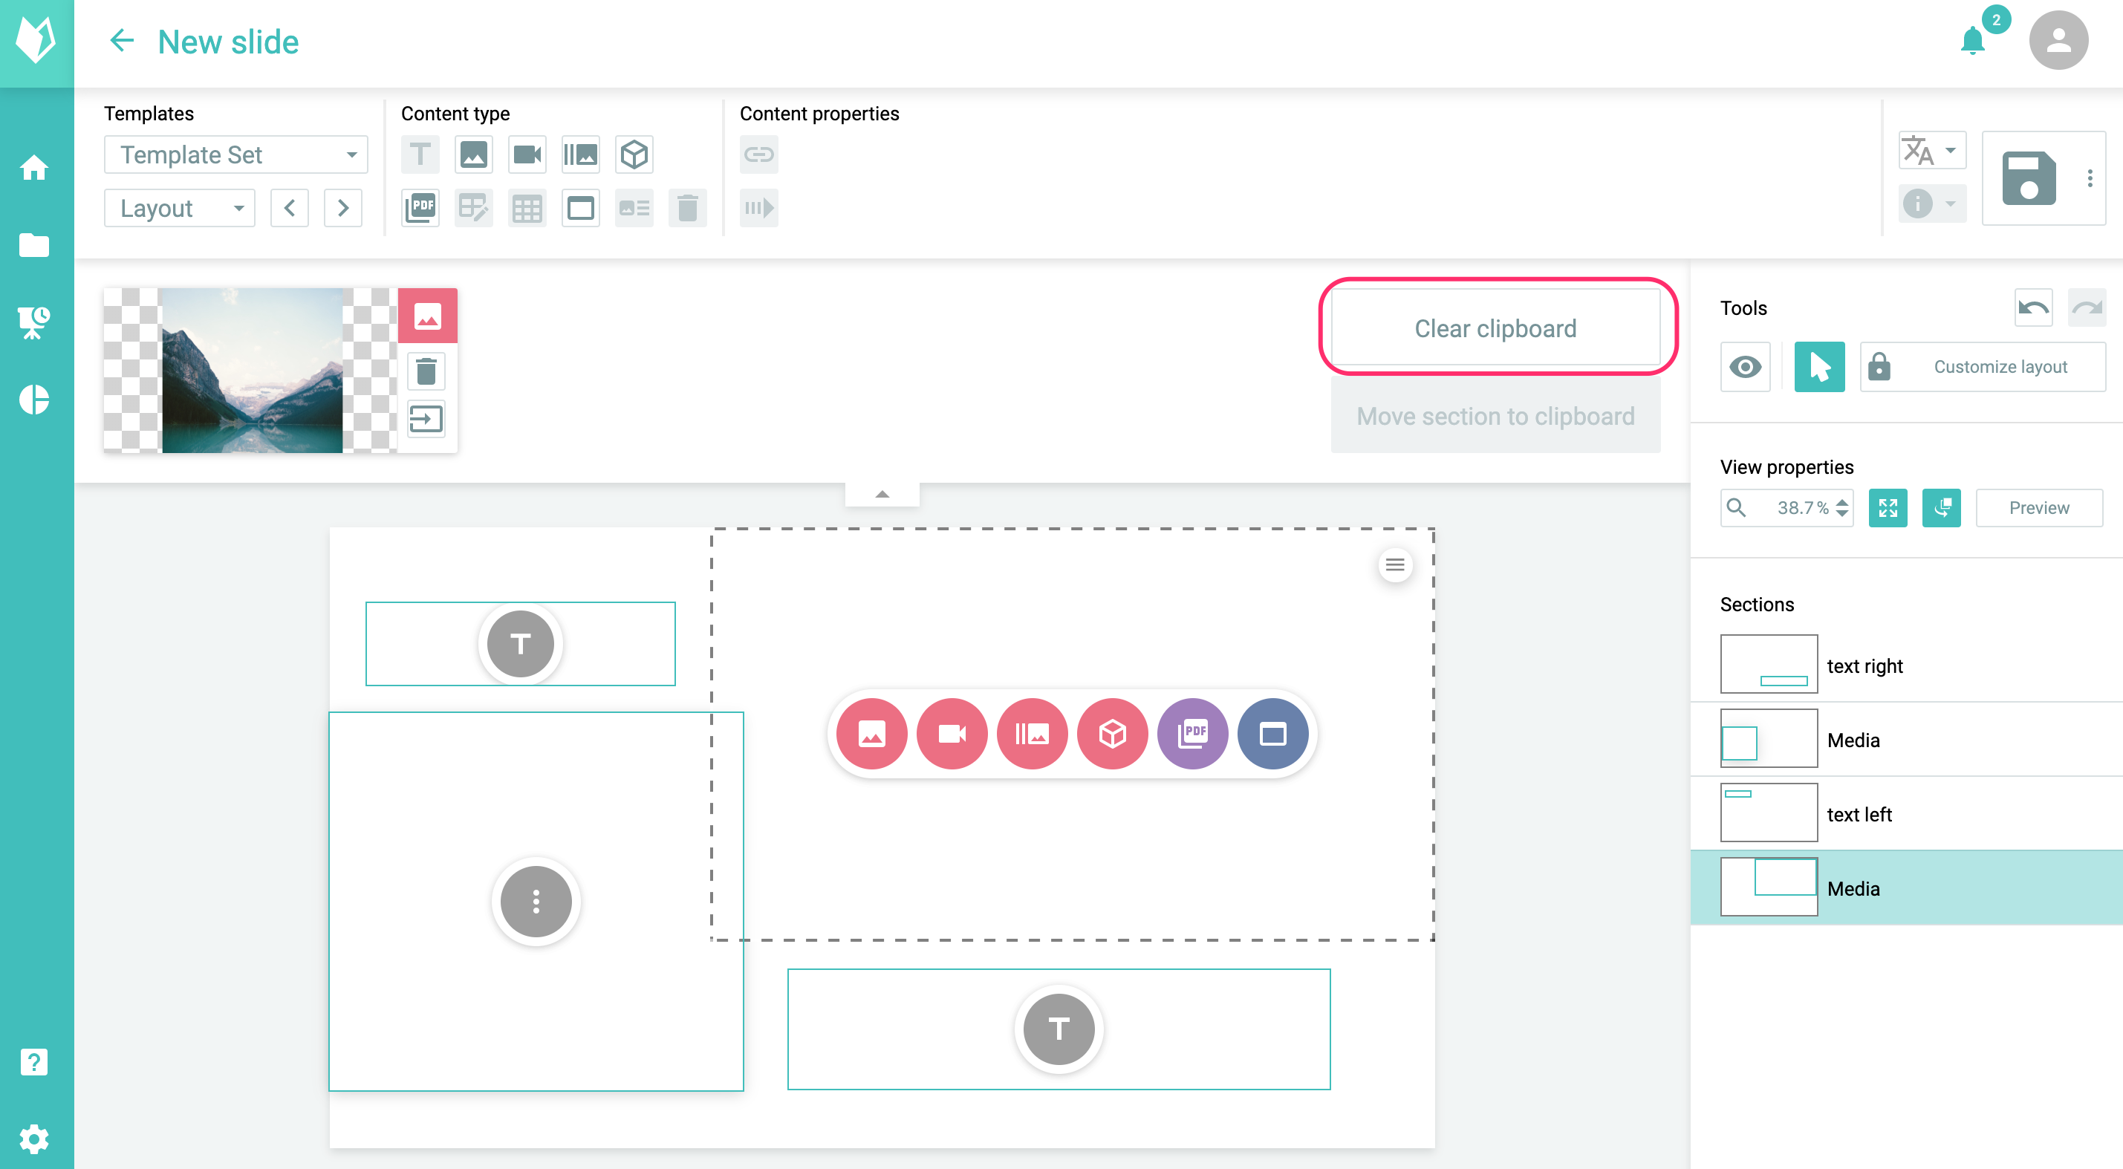This screenshot has width=2123, height=1169.
Task: Add image via pink canvas button
Action: (872, 733)
